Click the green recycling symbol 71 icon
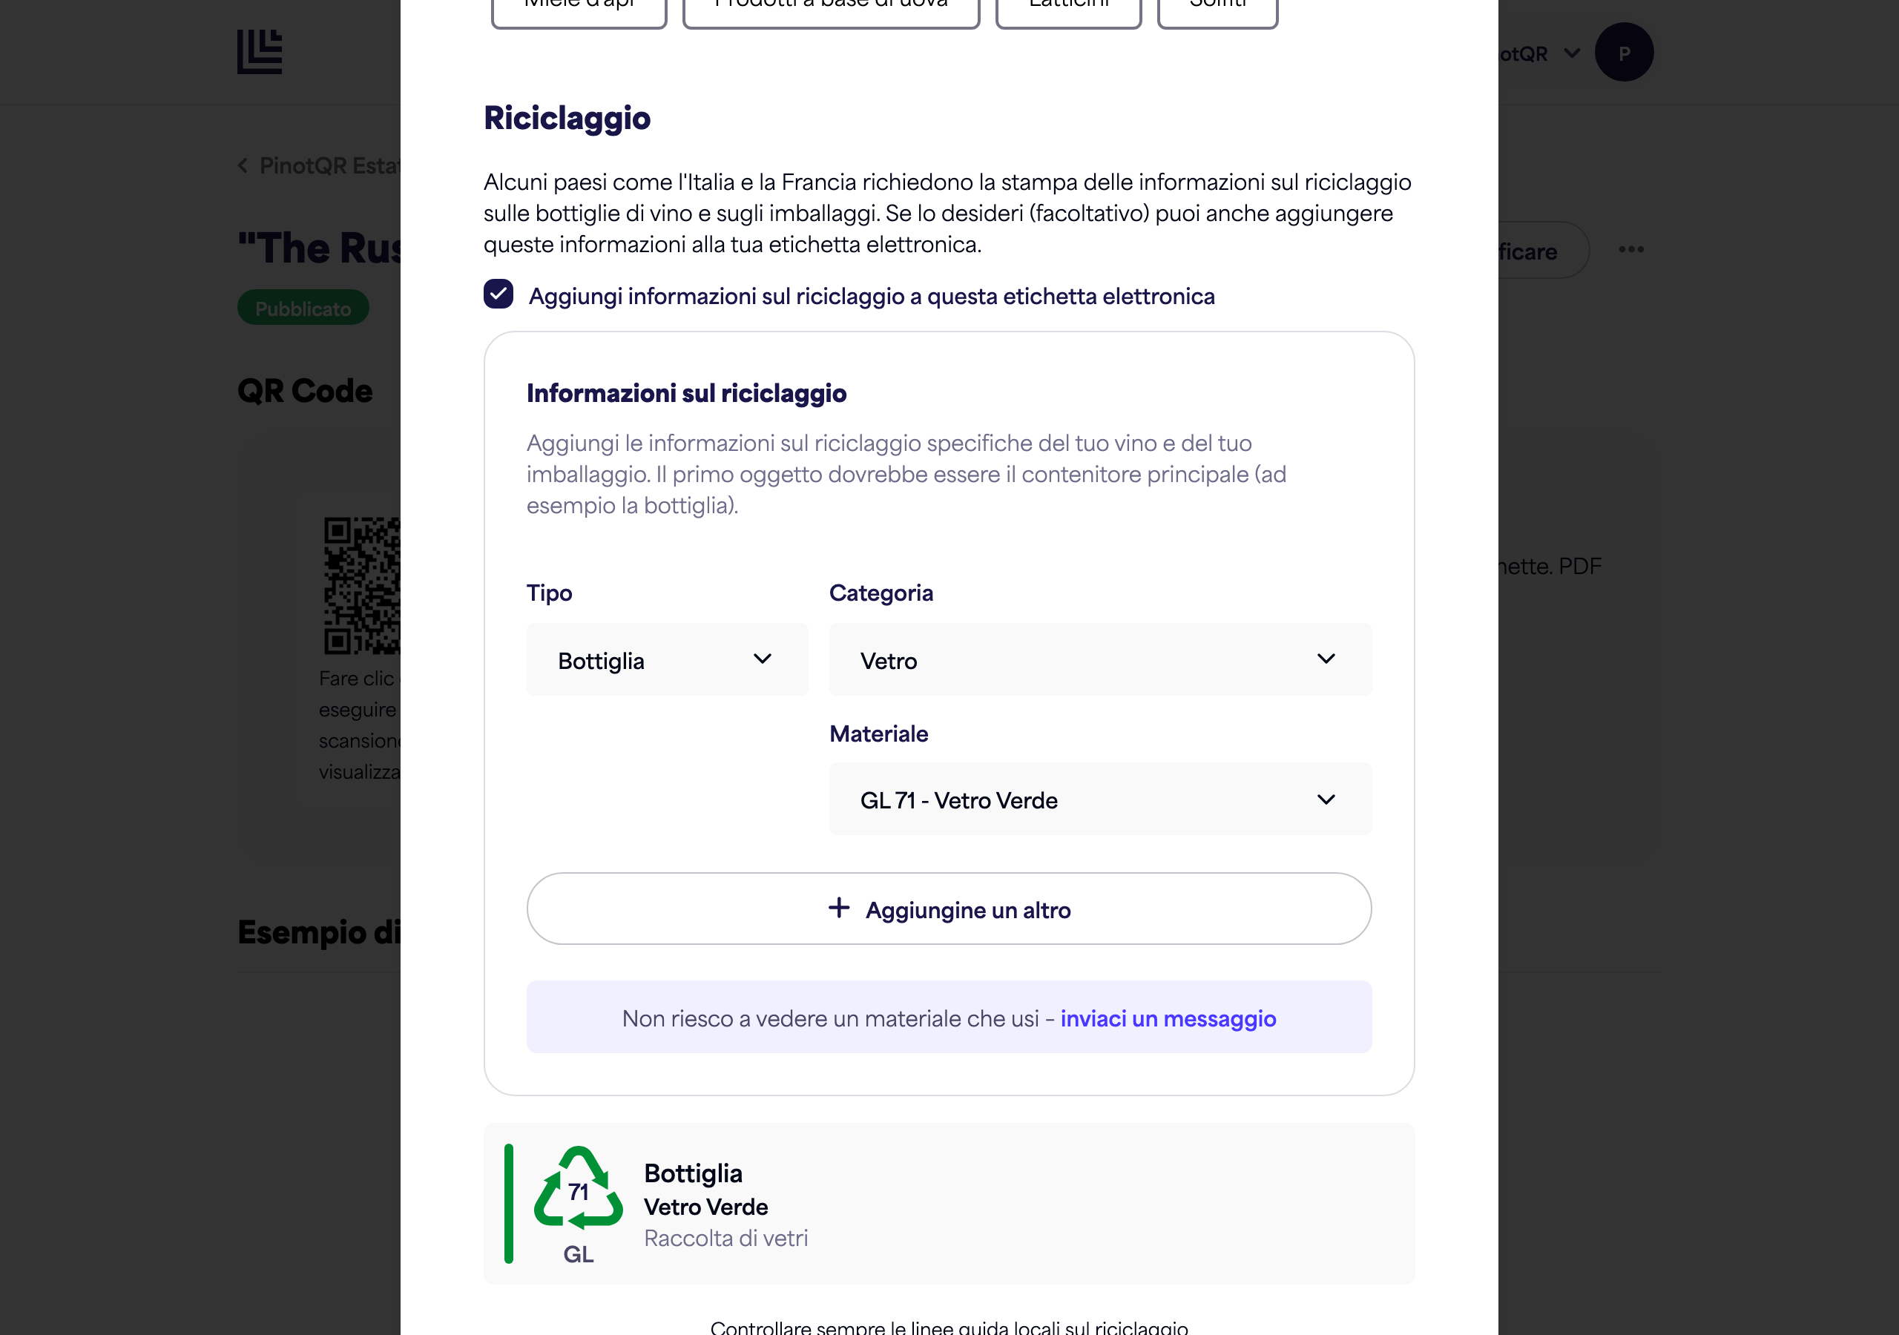 click(578, 1189)
